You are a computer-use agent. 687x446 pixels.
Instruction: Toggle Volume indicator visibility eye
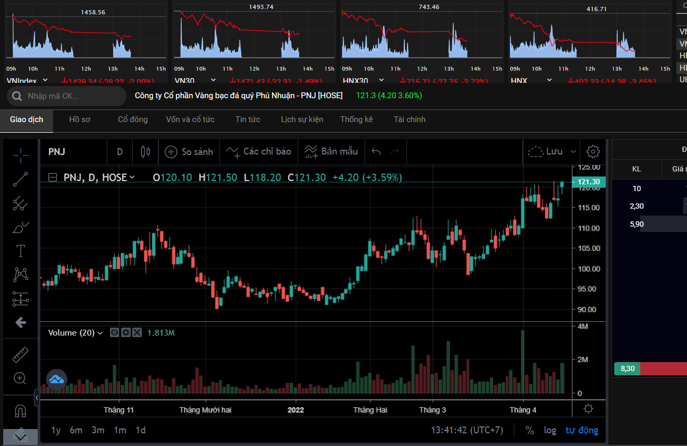pos(114,333)
